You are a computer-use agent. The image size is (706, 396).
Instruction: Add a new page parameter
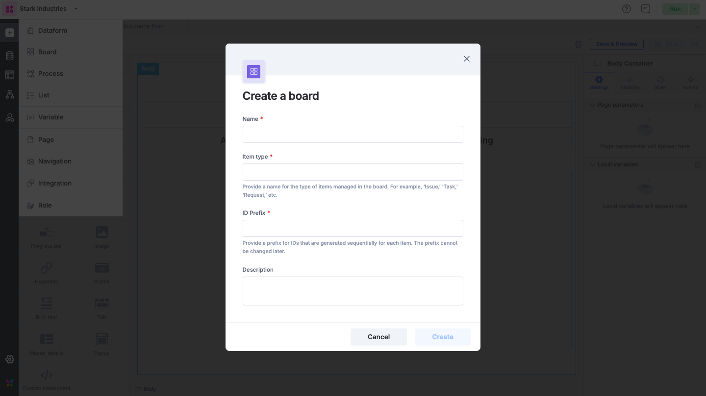click(698, 105)
